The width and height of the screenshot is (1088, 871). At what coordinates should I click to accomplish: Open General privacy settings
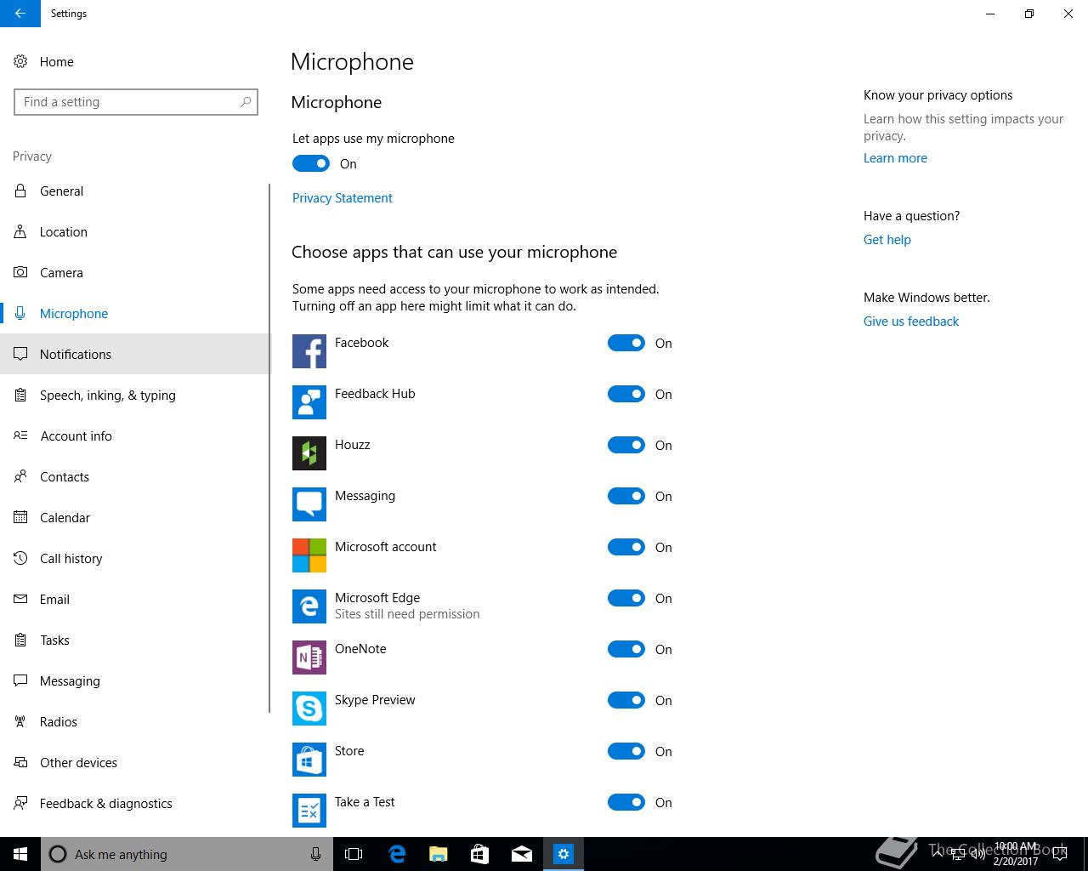(134, 191)
